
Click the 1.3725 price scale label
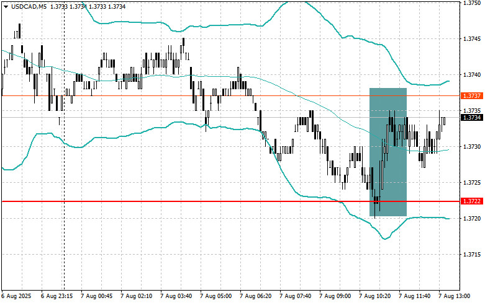[472, 183]
